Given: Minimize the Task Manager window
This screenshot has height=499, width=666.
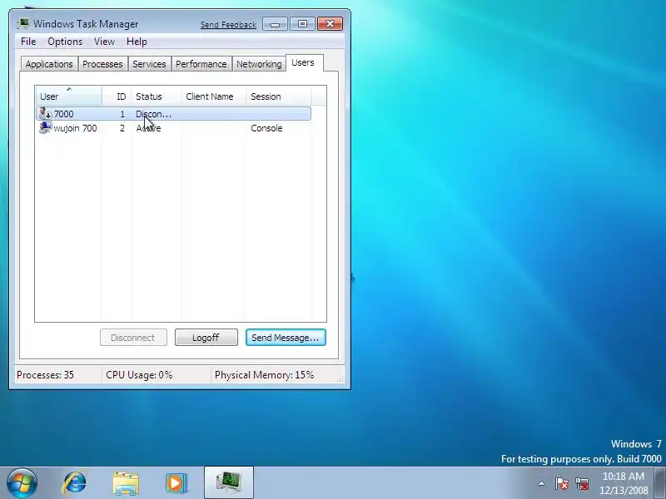Looking at the screenshot, I should coord(275,24).
